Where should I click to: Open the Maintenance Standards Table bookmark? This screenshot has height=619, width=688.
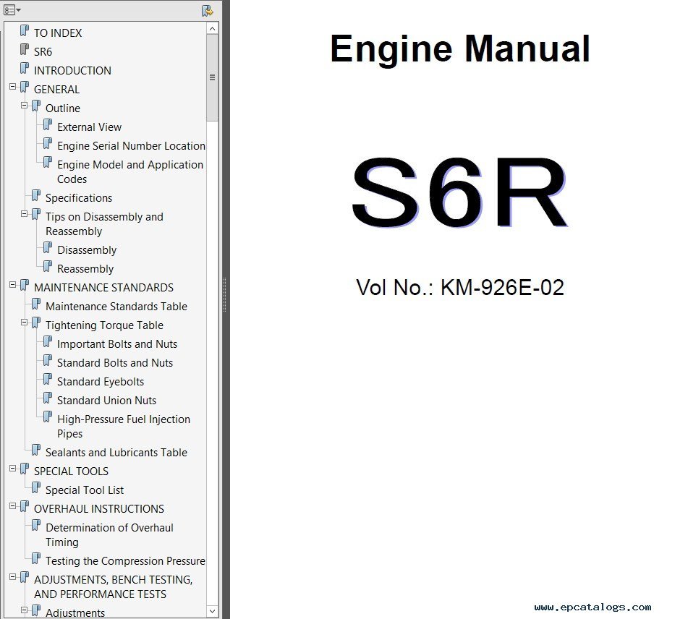click(116, 307)
